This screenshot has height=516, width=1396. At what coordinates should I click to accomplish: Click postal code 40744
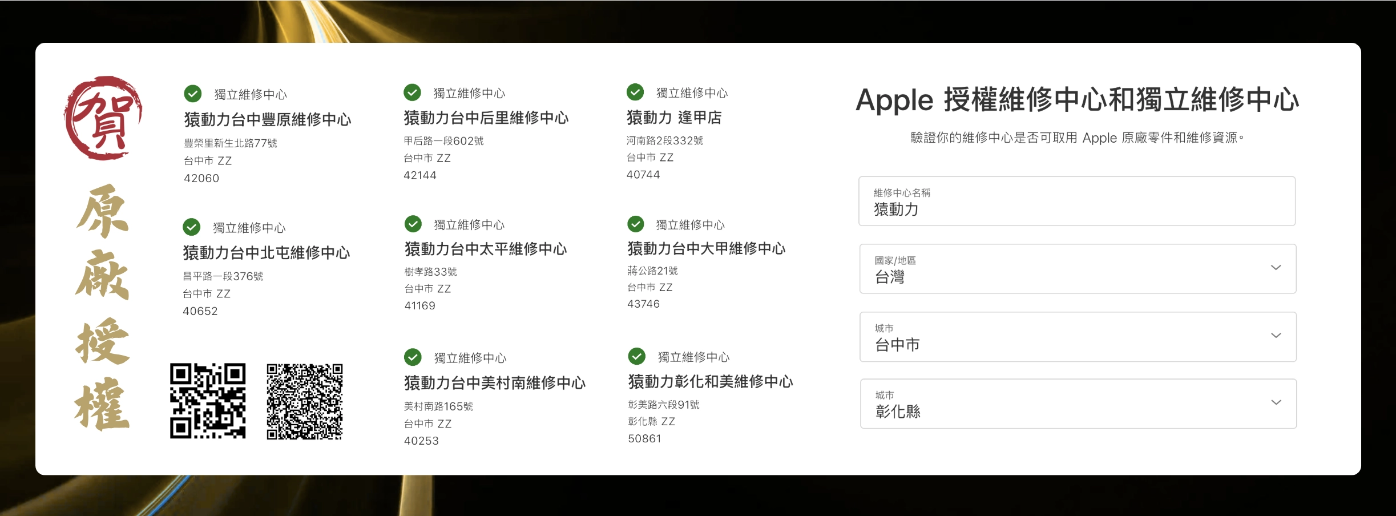[x=643, y=175]
